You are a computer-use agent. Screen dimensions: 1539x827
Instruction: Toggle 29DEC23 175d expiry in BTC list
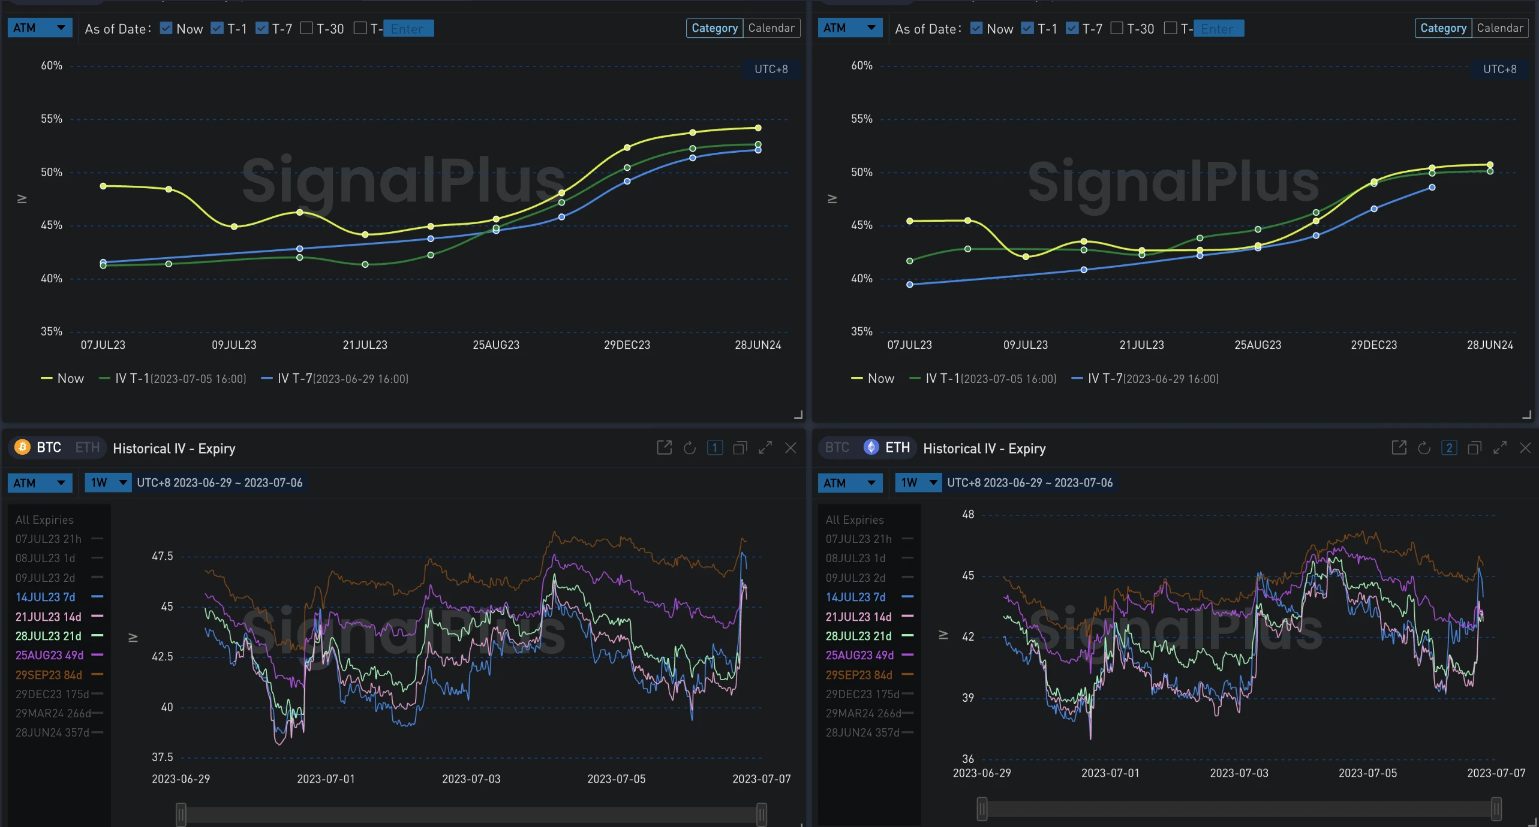tap(52, 694)
